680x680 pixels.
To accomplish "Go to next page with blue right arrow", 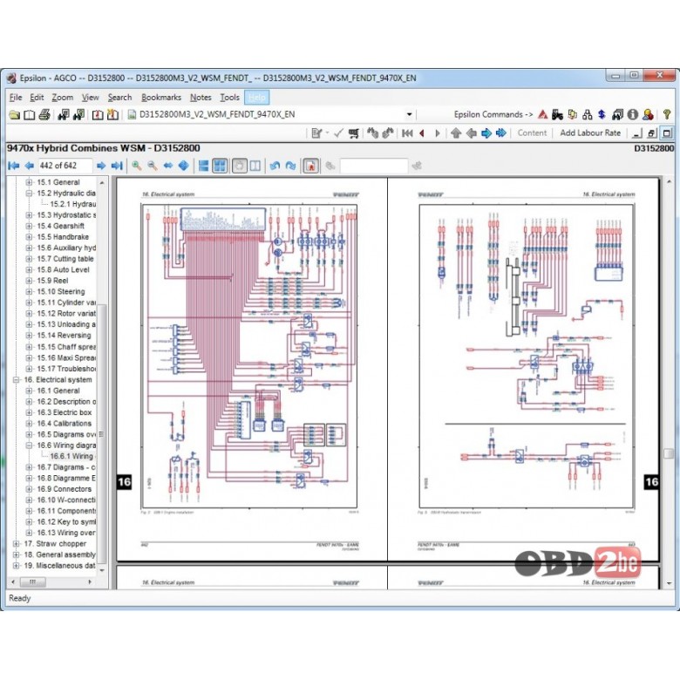I will [100, 166].
